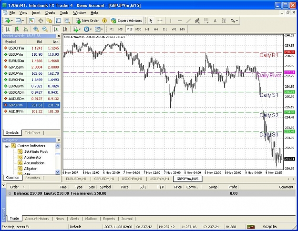This screenshot has height=231, width=298.
Task: Open the Help menu
Action: click(94, 12)
